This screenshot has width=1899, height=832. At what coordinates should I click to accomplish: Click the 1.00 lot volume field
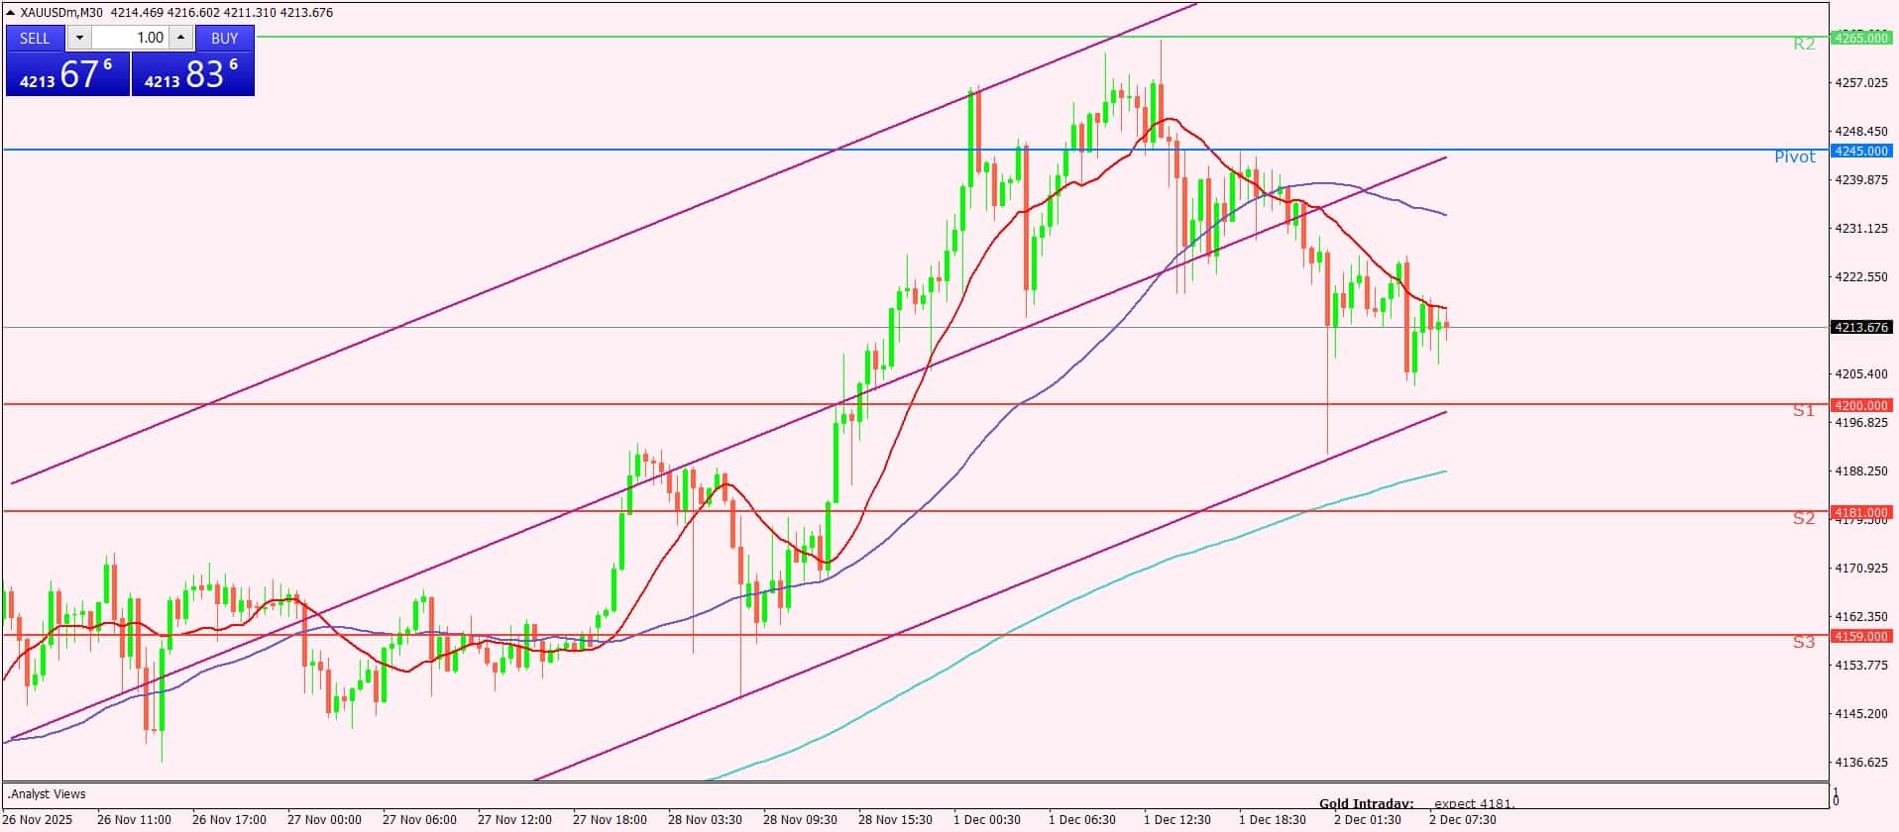point(131,38)
